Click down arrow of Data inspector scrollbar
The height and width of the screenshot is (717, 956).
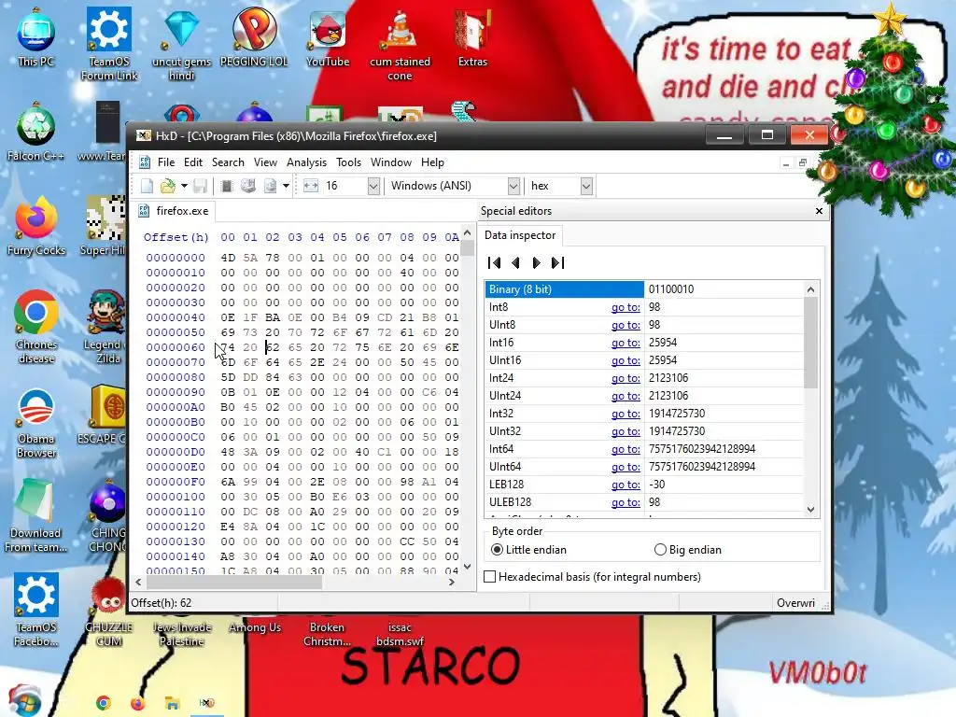(x=810, y=509)
